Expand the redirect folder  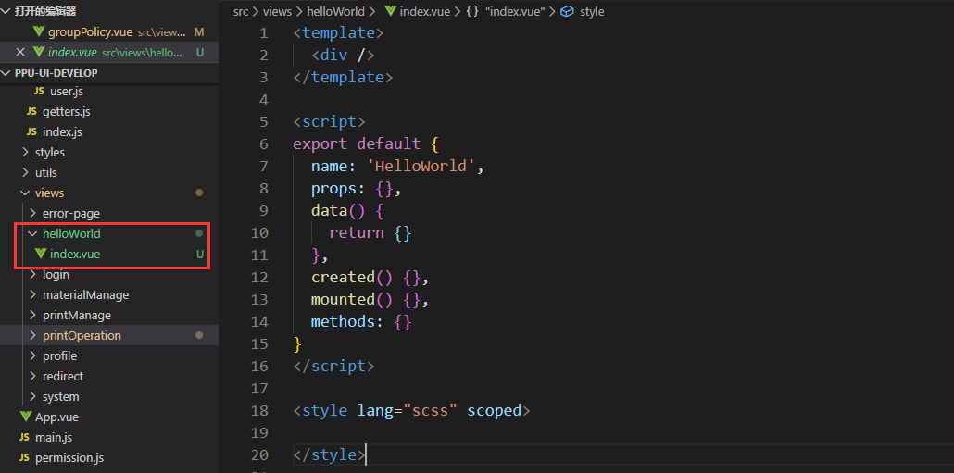[32, 377]
